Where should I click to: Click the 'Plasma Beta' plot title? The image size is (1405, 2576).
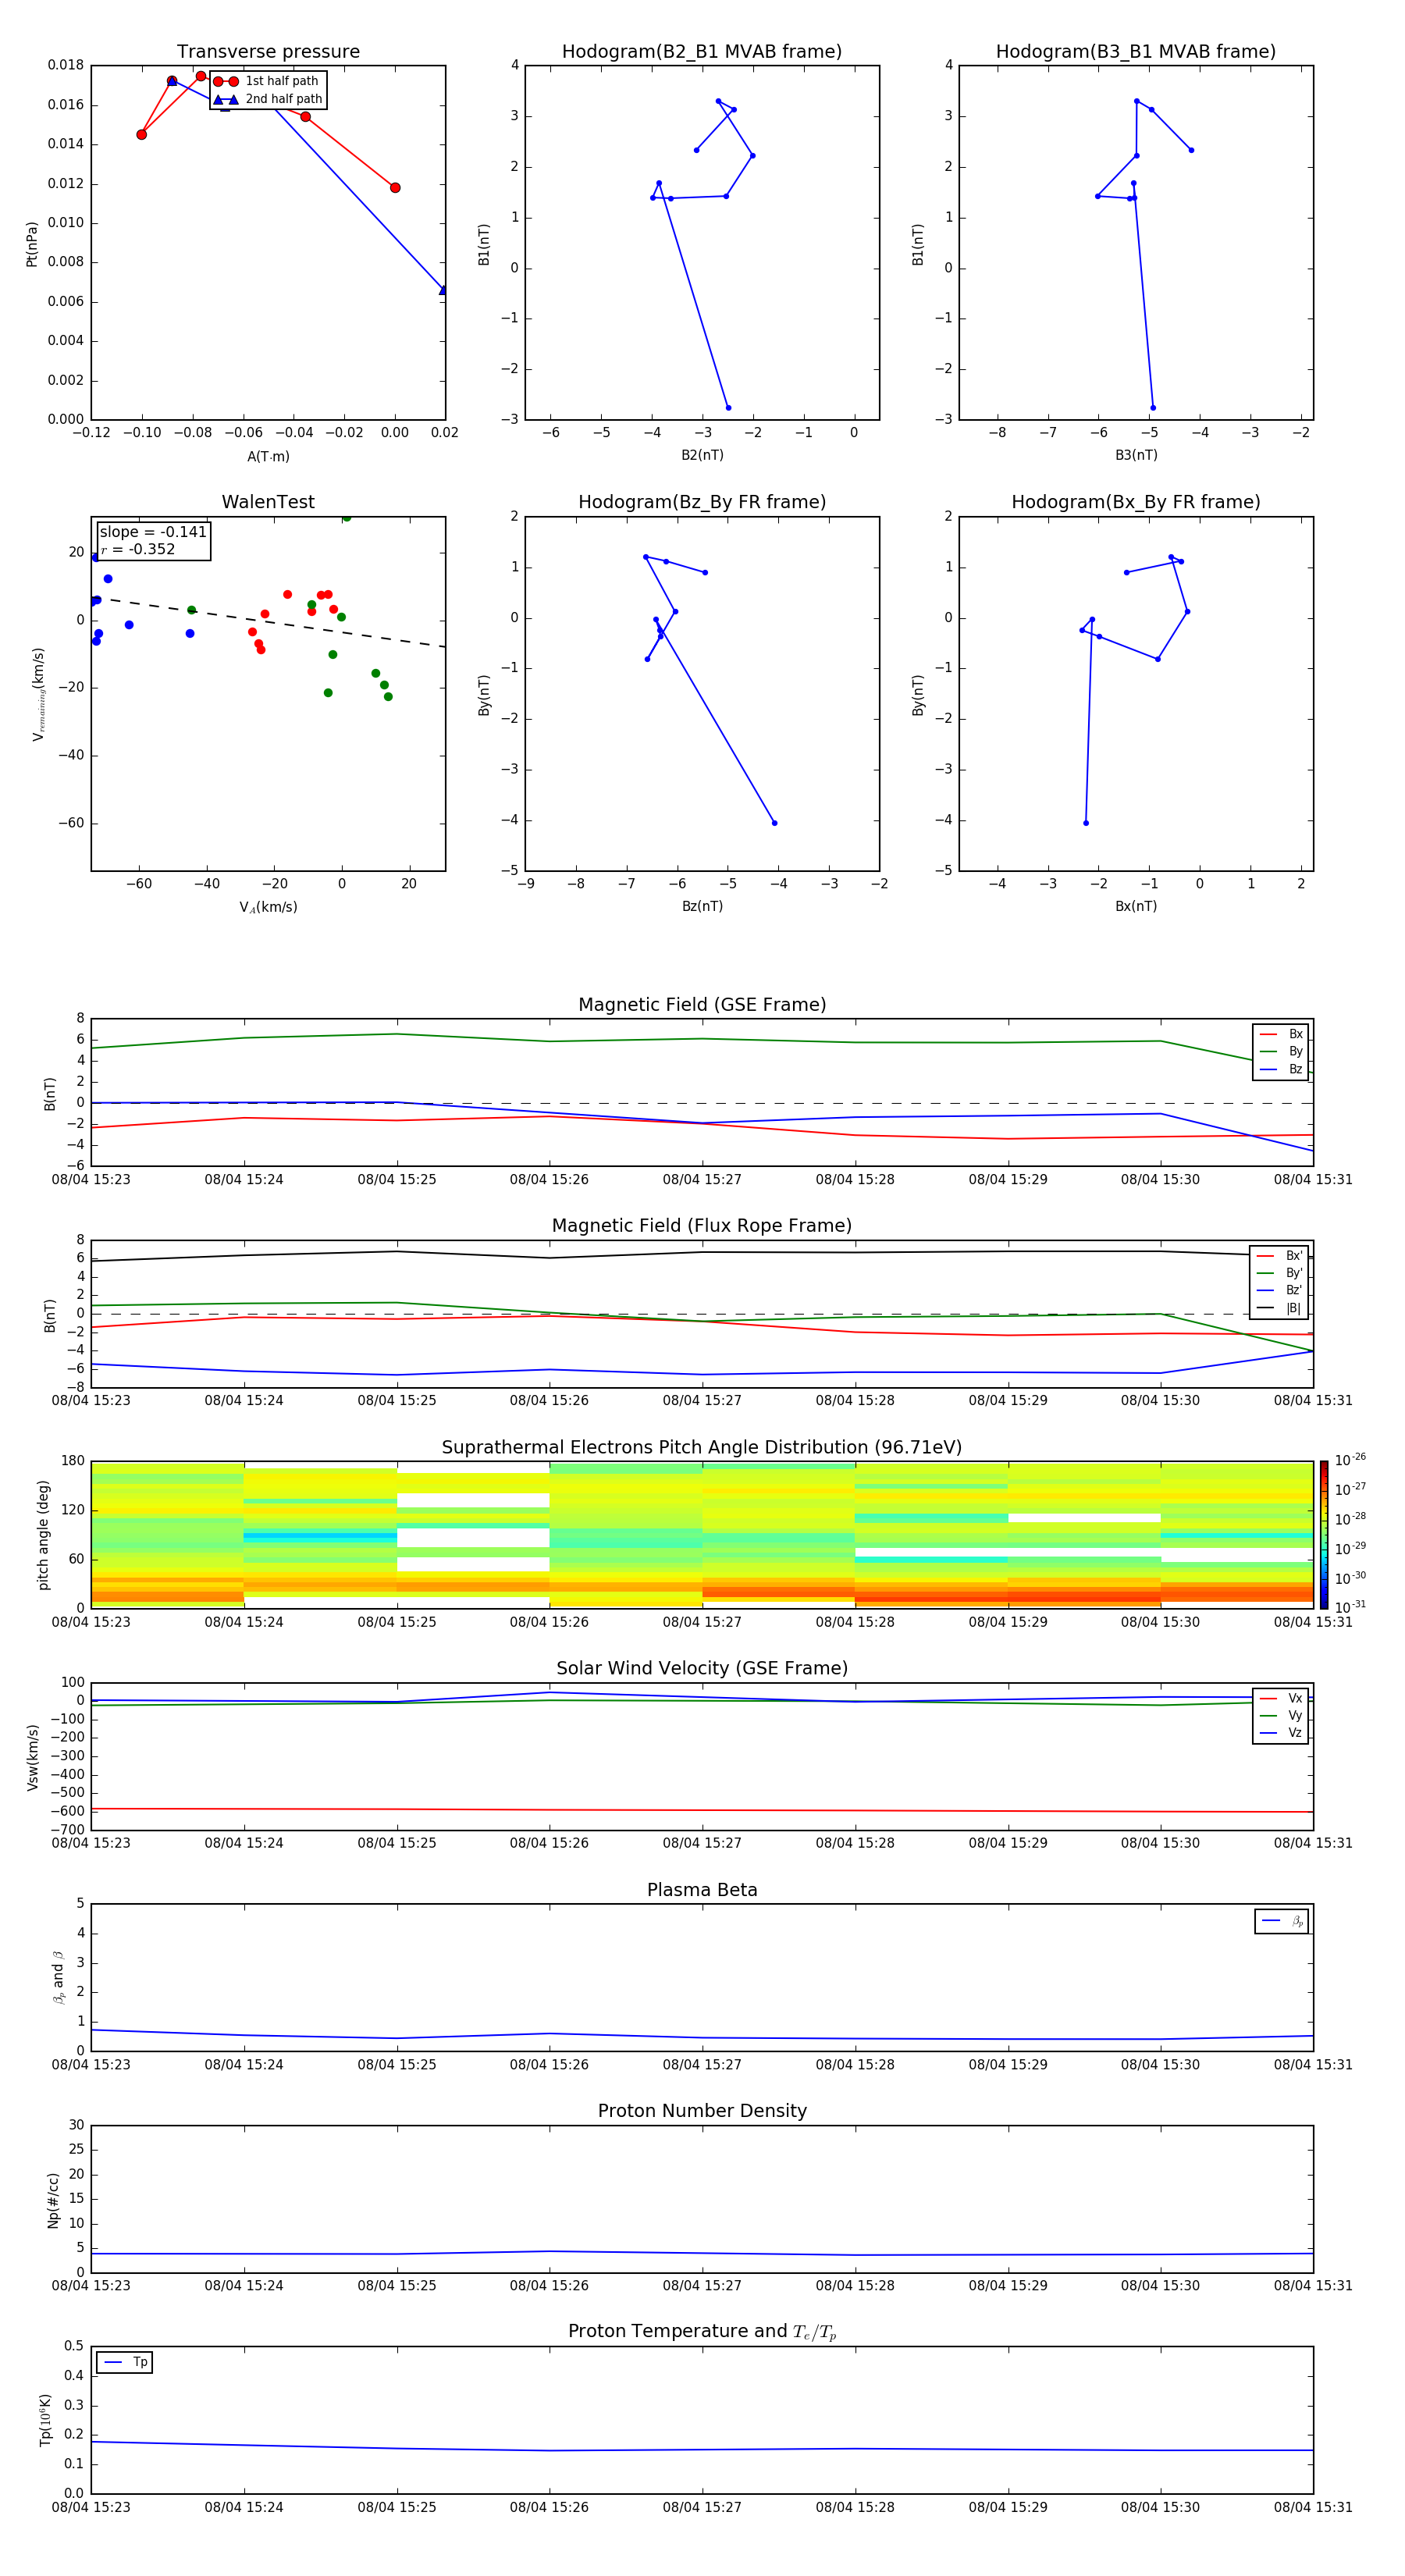(702, 1890)
